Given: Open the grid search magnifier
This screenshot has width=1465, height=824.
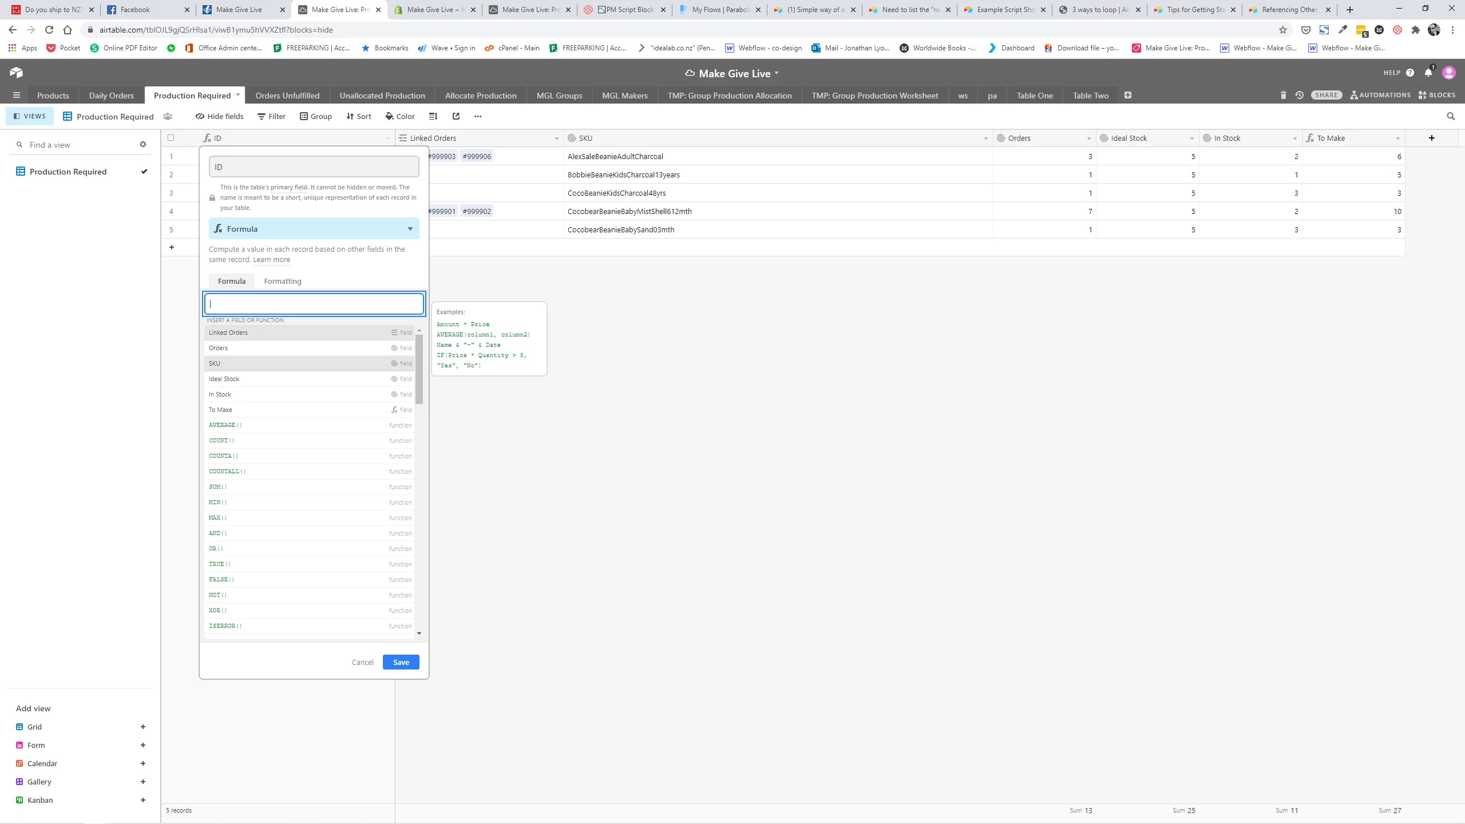Looking at the screenshot, I should [1451, 116].
